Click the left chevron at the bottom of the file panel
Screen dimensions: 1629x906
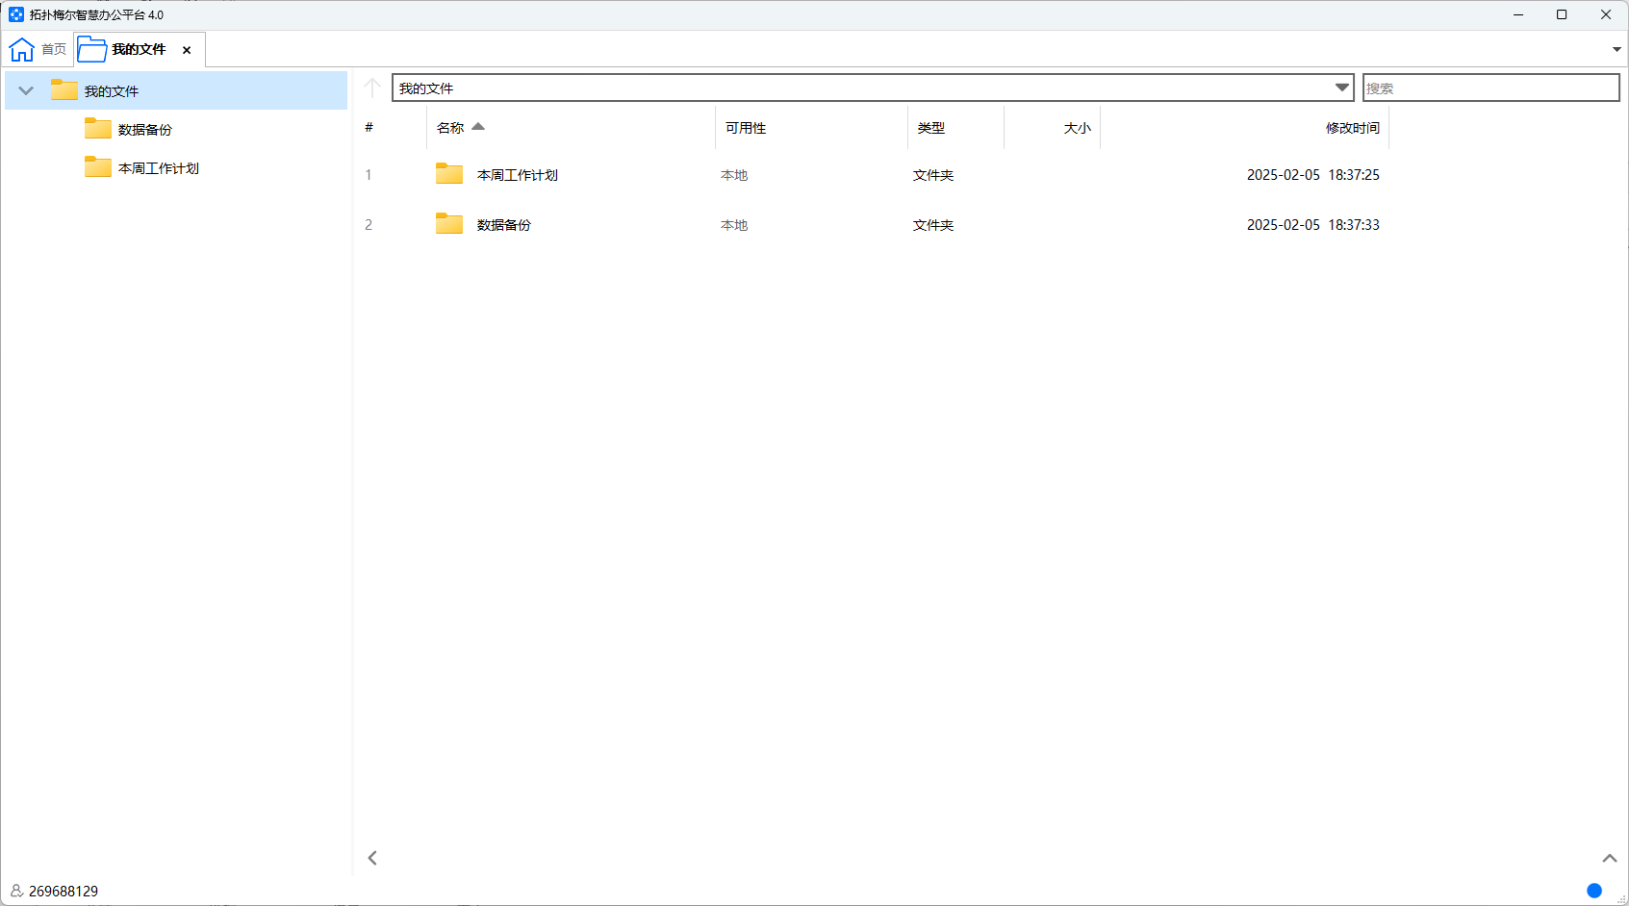(372, 858)
